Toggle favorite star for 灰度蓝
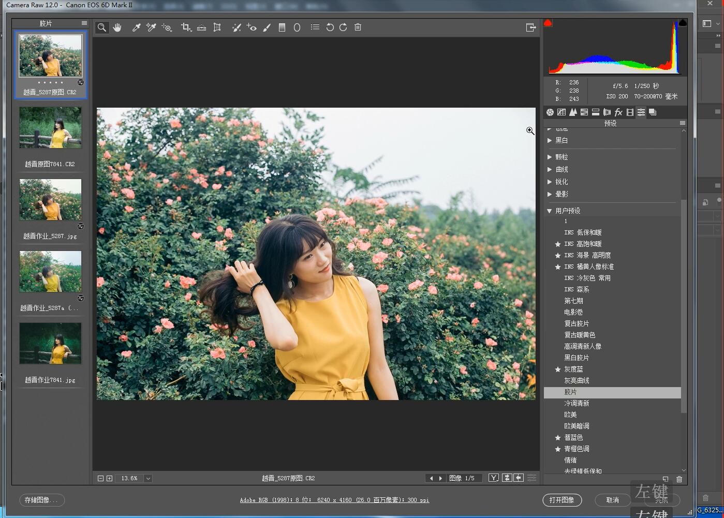This screenshot has width=724, height=518. click(558, 369)
